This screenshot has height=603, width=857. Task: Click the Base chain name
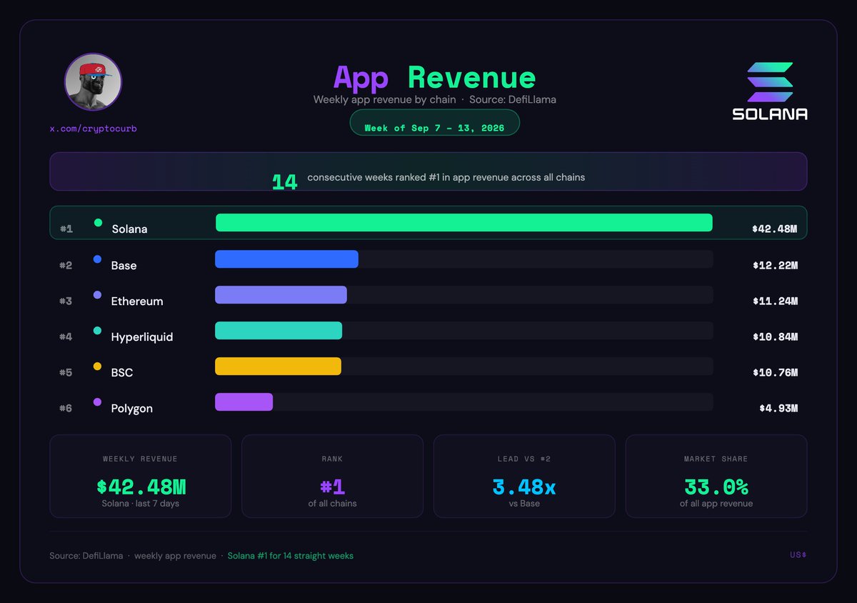tap(124, 265)
